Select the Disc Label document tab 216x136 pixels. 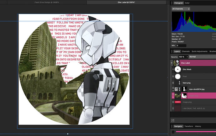click(126, 2)
